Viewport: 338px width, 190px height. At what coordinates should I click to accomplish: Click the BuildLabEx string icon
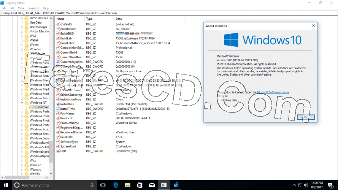tap(58, 43)
